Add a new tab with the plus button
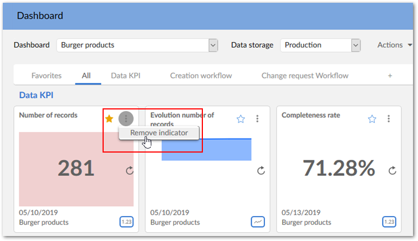 (x=390, y=76)
